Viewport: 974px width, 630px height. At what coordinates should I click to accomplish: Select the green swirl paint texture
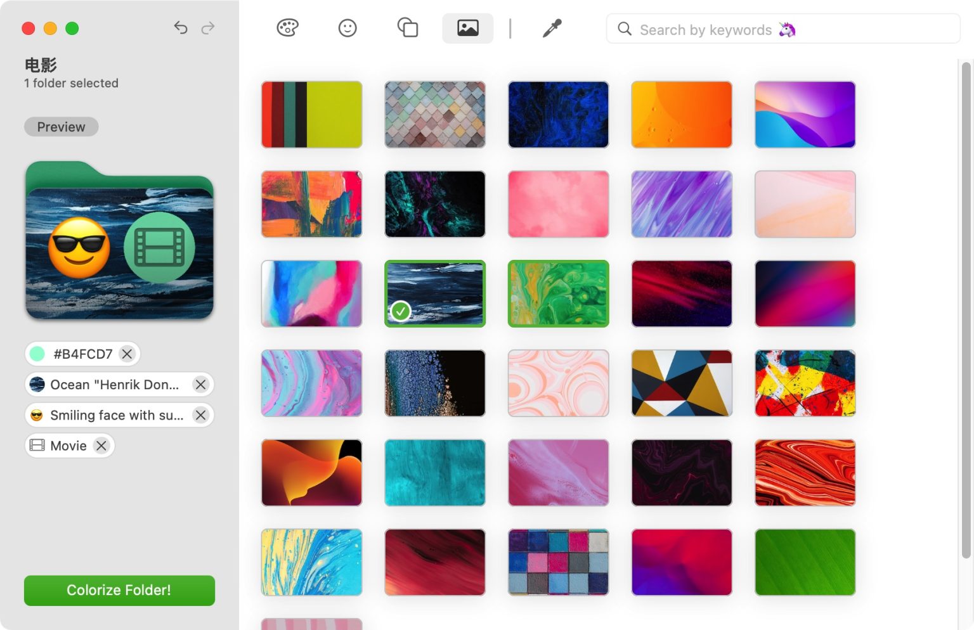tap(557, 293)
